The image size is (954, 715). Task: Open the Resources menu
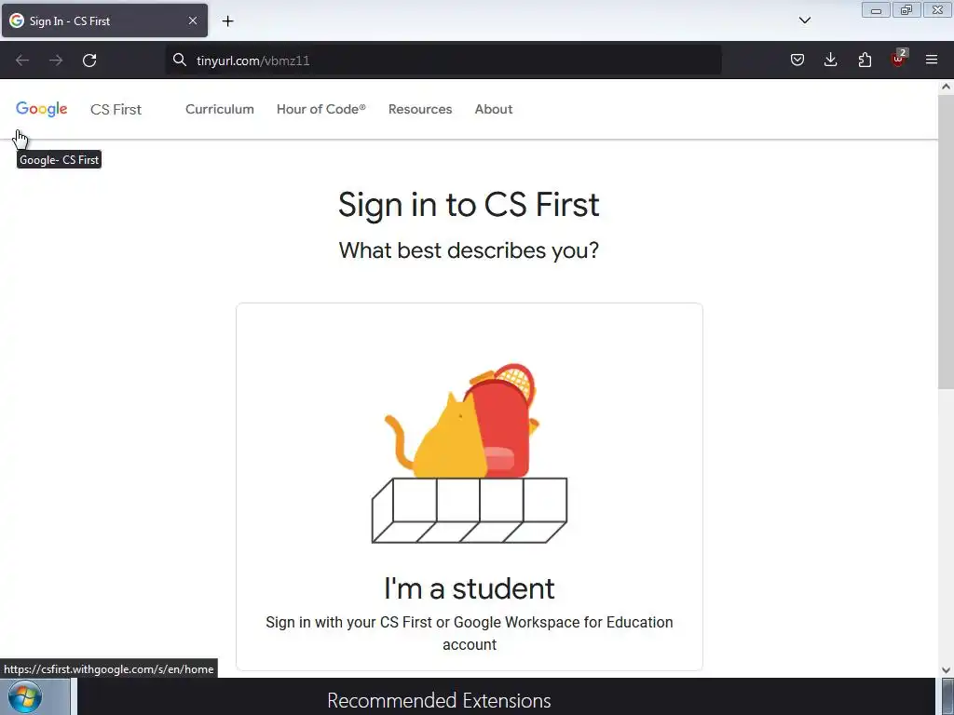[420, 110]
